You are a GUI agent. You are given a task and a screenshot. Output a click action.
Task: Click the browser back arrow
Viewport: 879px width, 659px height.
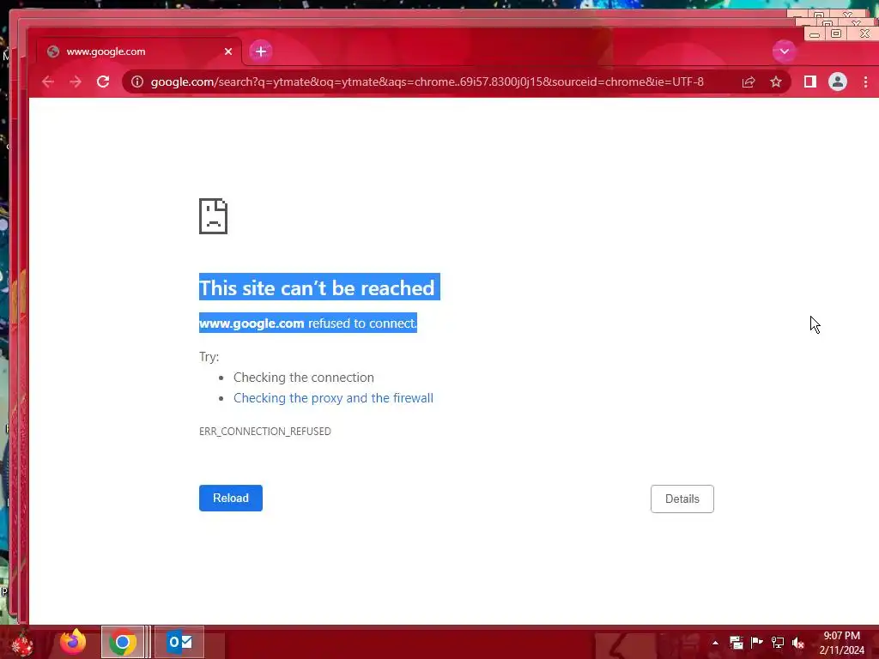[x=48, y=82]
